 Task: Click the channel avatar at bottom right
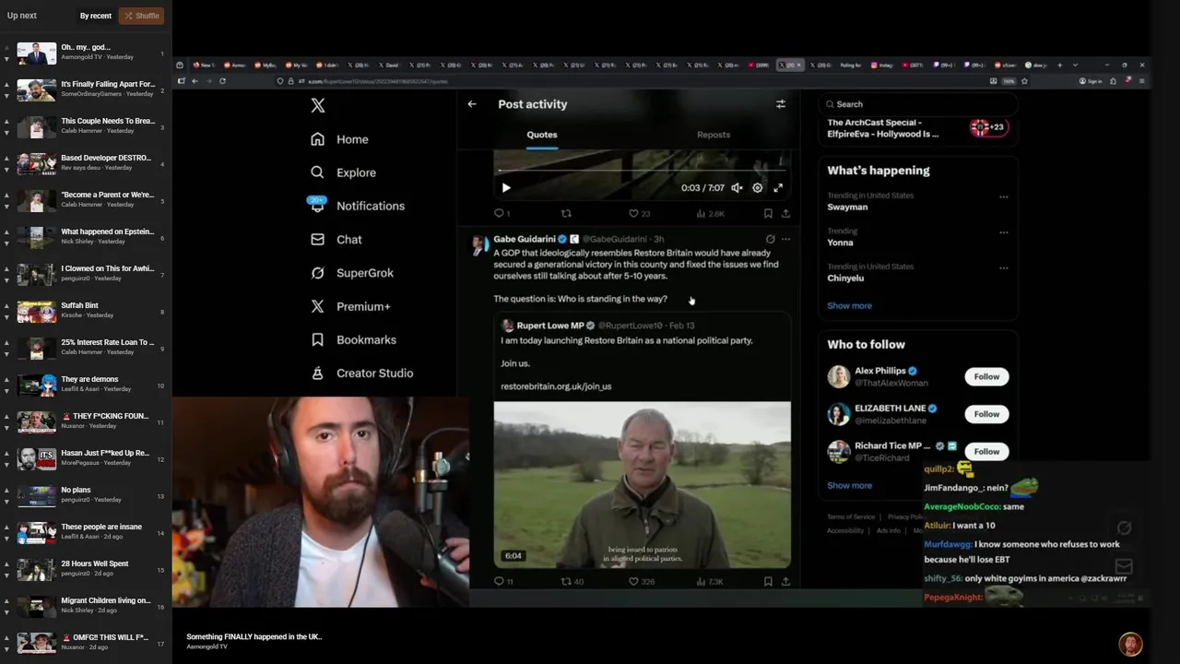pos(1130,644)
